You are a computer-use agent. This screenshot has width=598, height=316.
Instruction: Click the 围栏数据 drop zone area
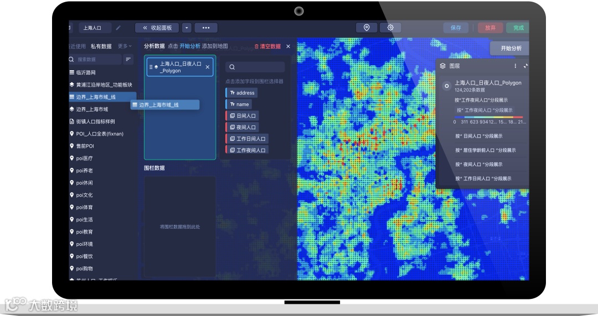180,227
